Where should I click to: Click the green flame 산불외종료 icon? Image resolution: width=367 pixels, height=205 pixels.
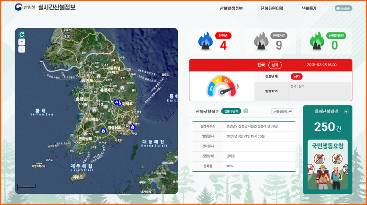point(317,41)
